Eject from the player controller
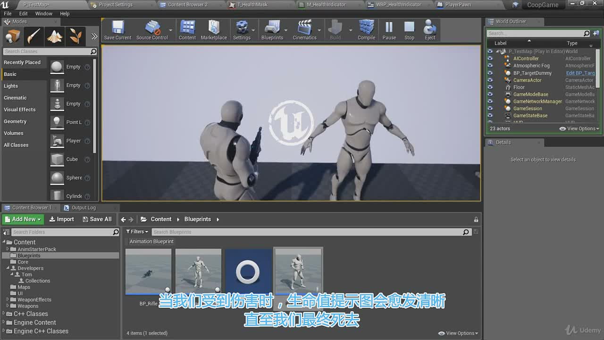The width and height of the screenshot is (604, 340). (x=430, y=30)
